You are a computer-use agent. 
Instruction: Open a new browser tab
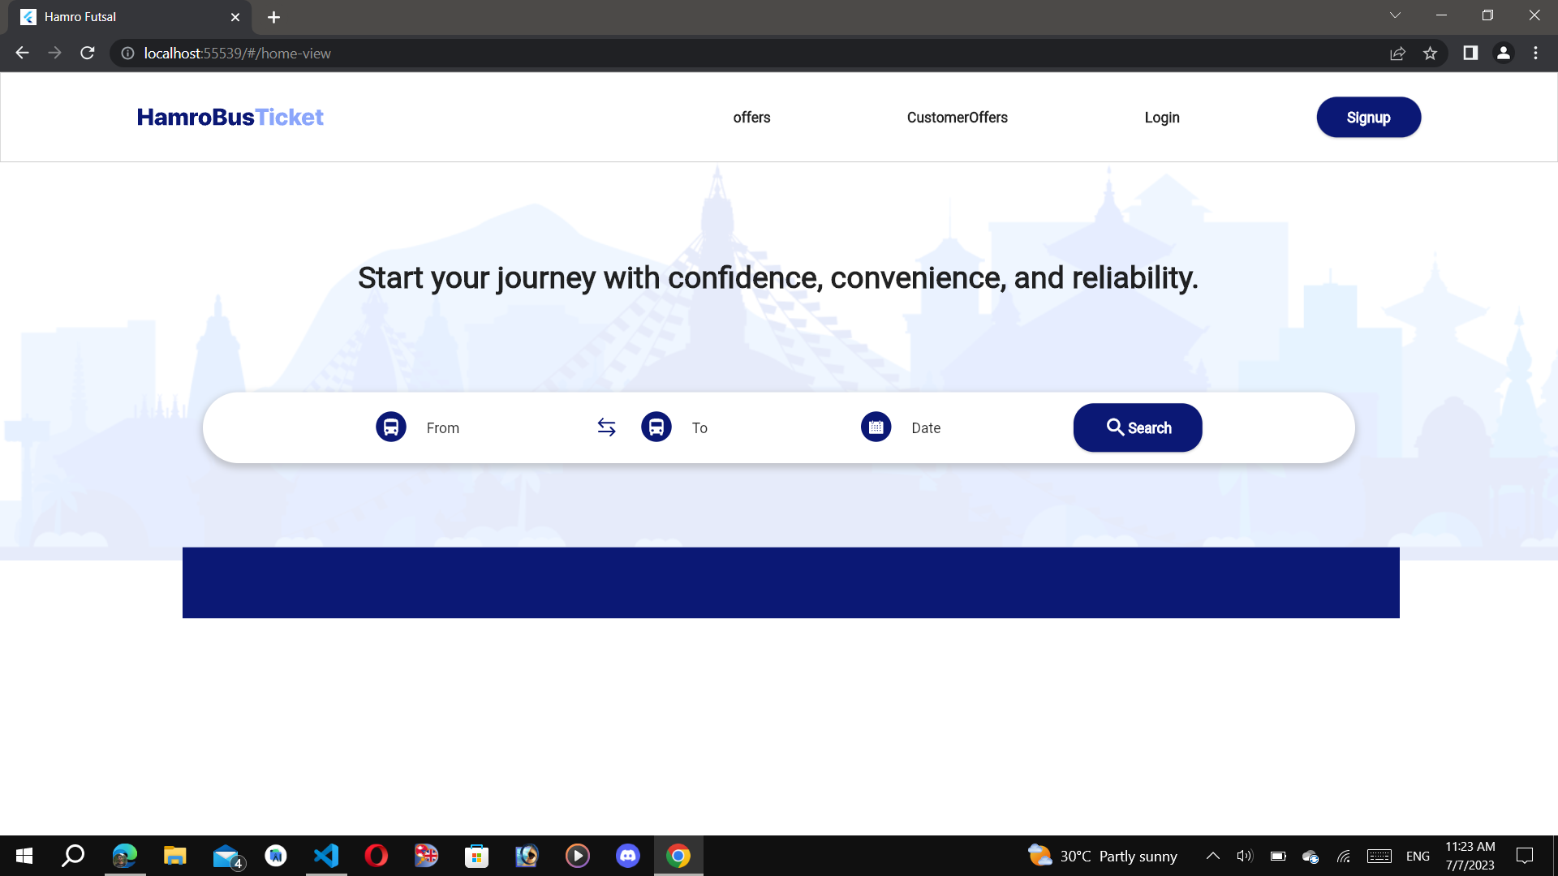coord(273,17)
